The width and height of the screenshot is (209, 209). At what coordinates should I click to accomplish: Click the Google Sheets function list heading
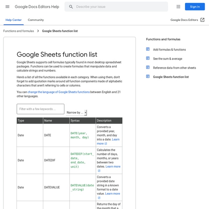tap(57, 54)
